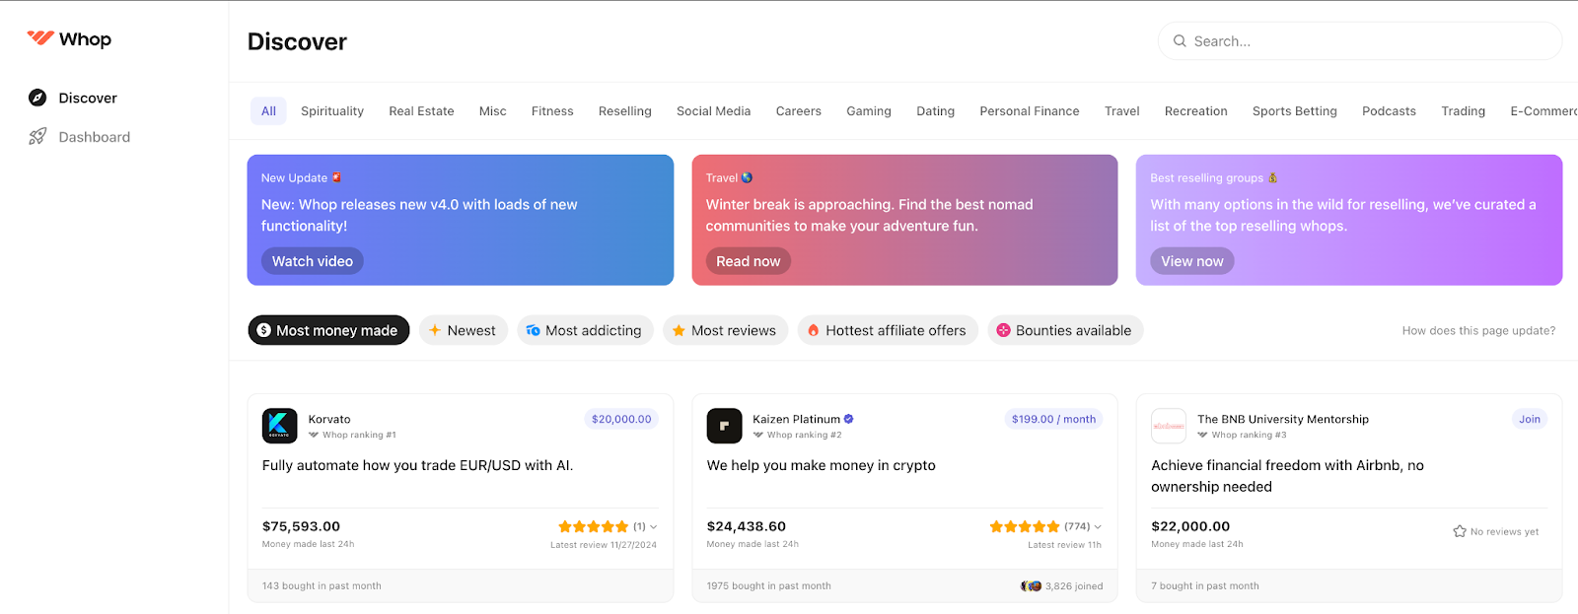
Task: Select the Gaming category tab
Action: point(869,111)
